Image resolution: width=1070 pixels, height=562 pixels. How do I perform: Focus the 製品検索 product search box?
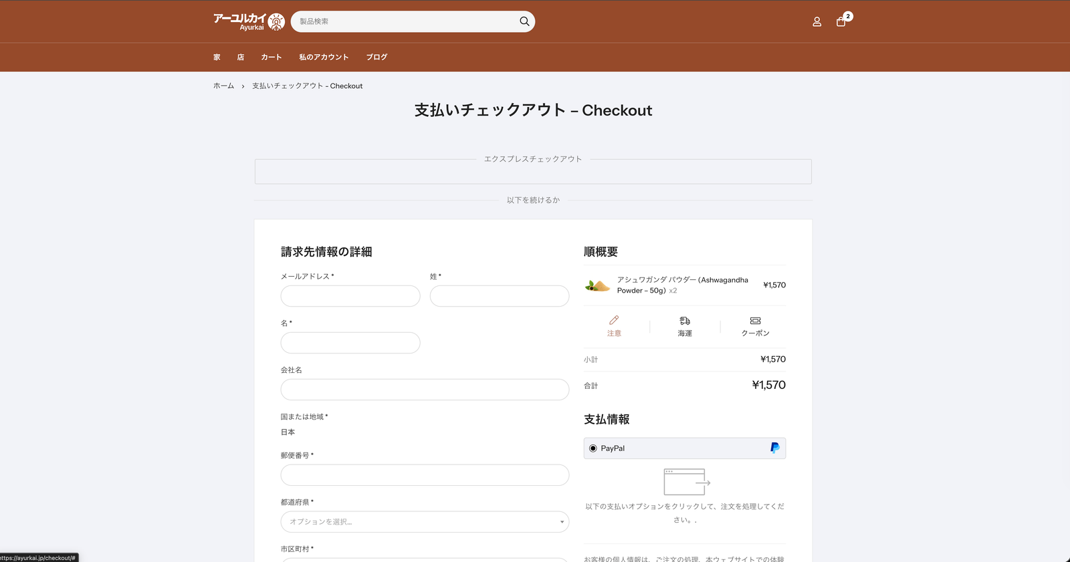coord(405,21)
